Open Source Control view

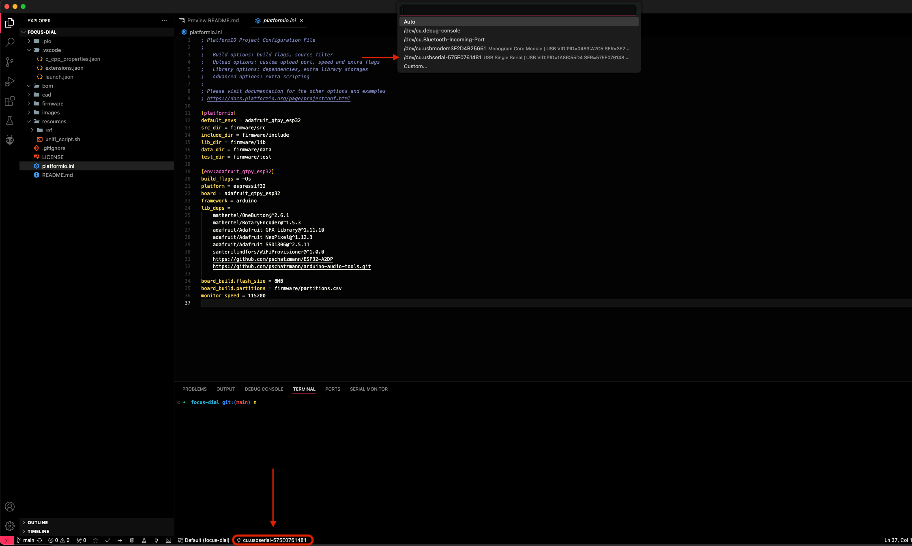click(x=10, y=62)
